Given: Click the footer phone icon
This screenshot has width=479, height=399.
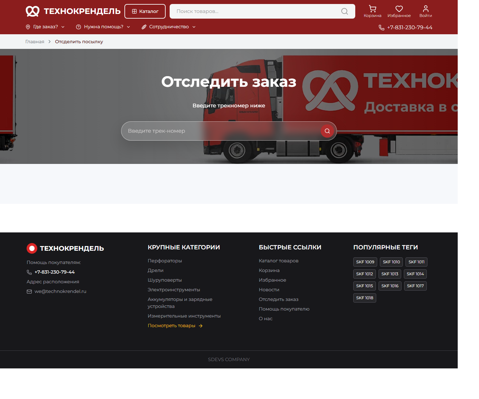Looking at the screenshot, I should (29, 272).
